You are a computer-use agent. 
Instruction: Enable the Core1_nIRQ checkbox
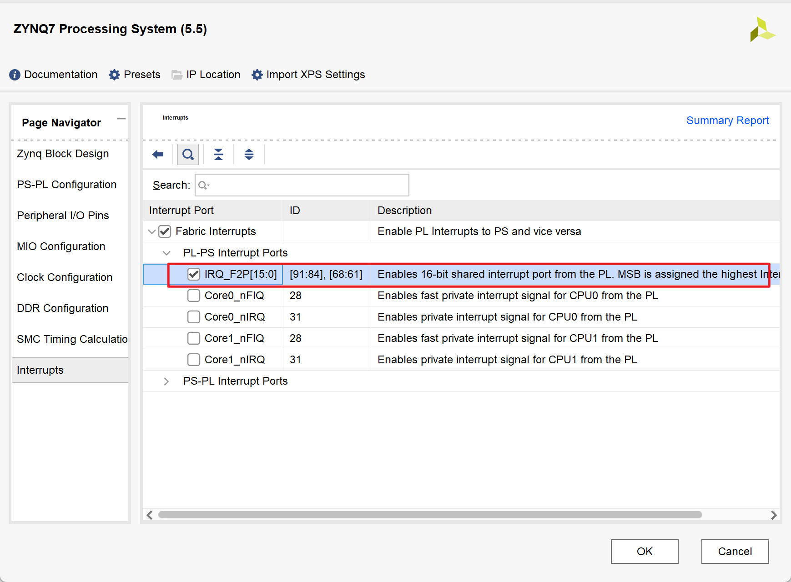tap(194, 360)
